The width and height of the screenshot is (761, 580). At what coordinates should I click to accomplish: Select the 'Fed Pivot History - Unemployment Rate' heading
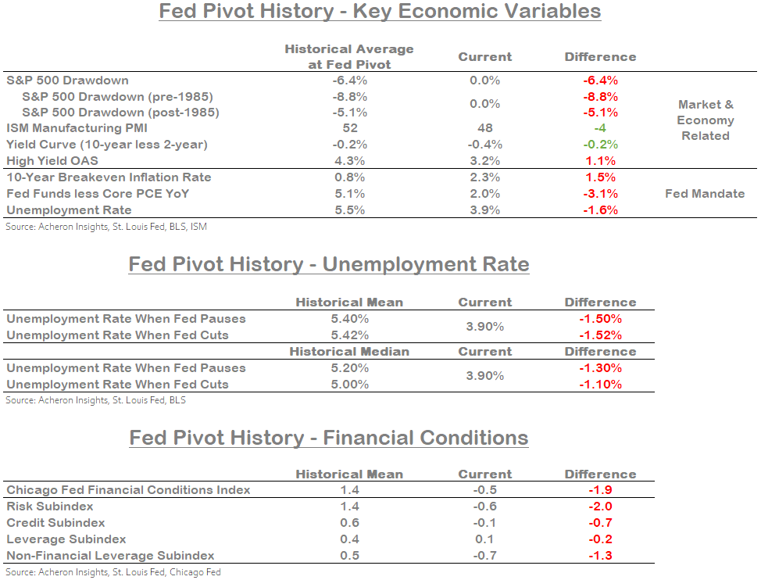click(x=329, y=264)
